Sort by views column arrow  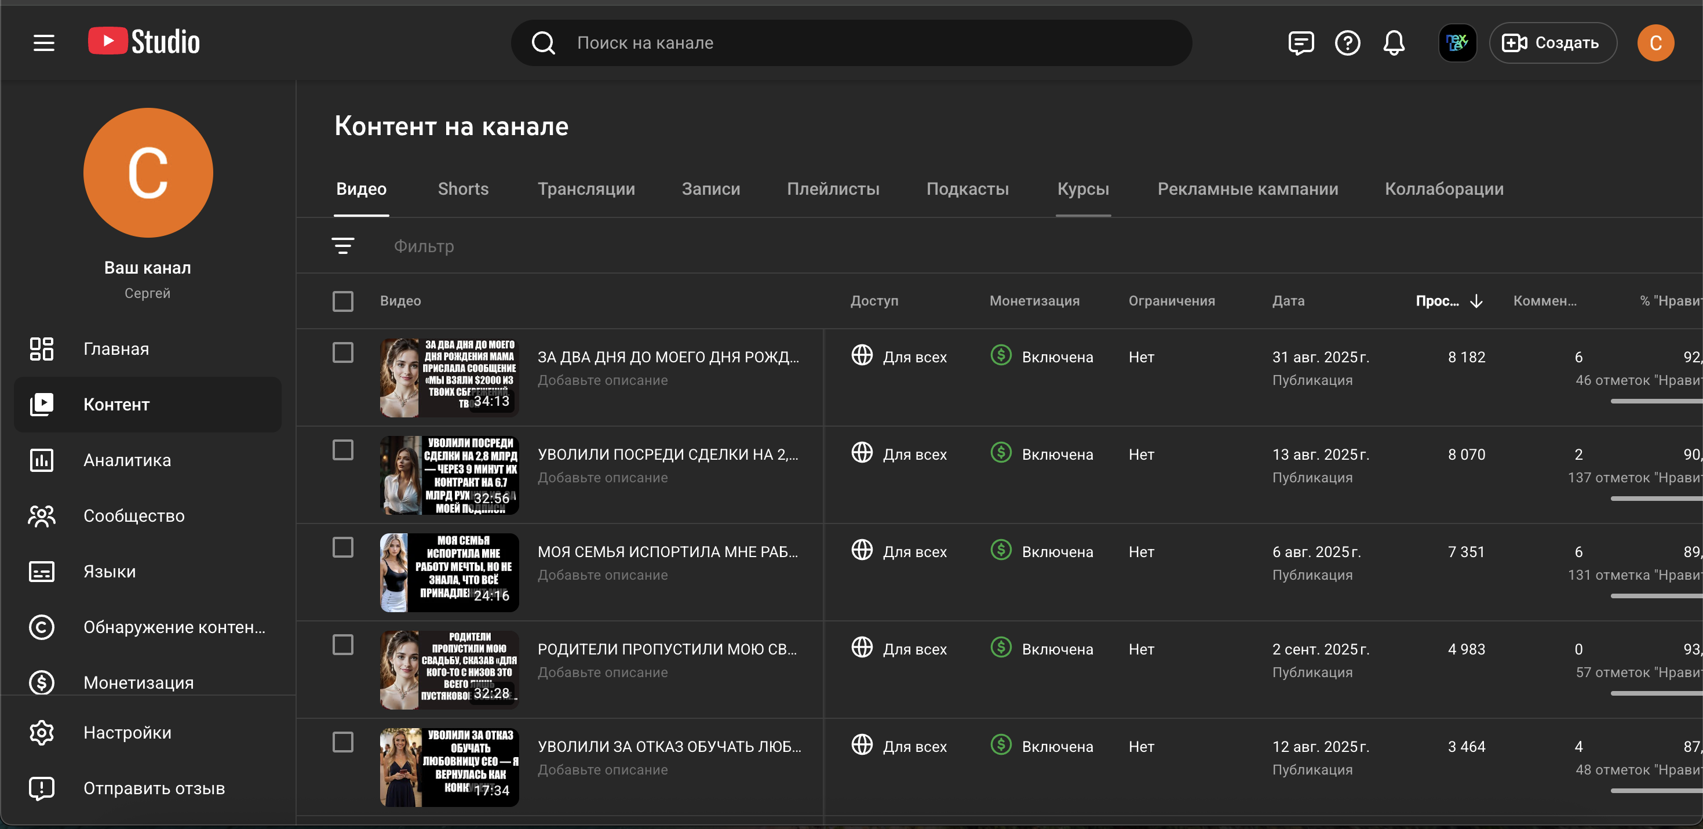[x=1476, y=301]
